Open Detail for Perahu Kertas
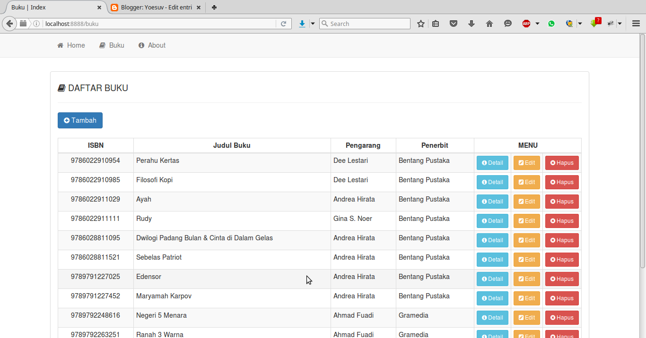 click(x=492, y=162)
